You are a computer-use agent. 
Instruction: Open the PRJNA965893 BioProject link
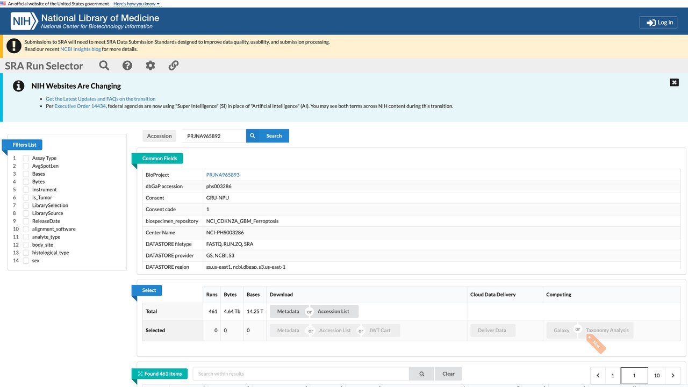pyautogui.click(x=223, y=175)
